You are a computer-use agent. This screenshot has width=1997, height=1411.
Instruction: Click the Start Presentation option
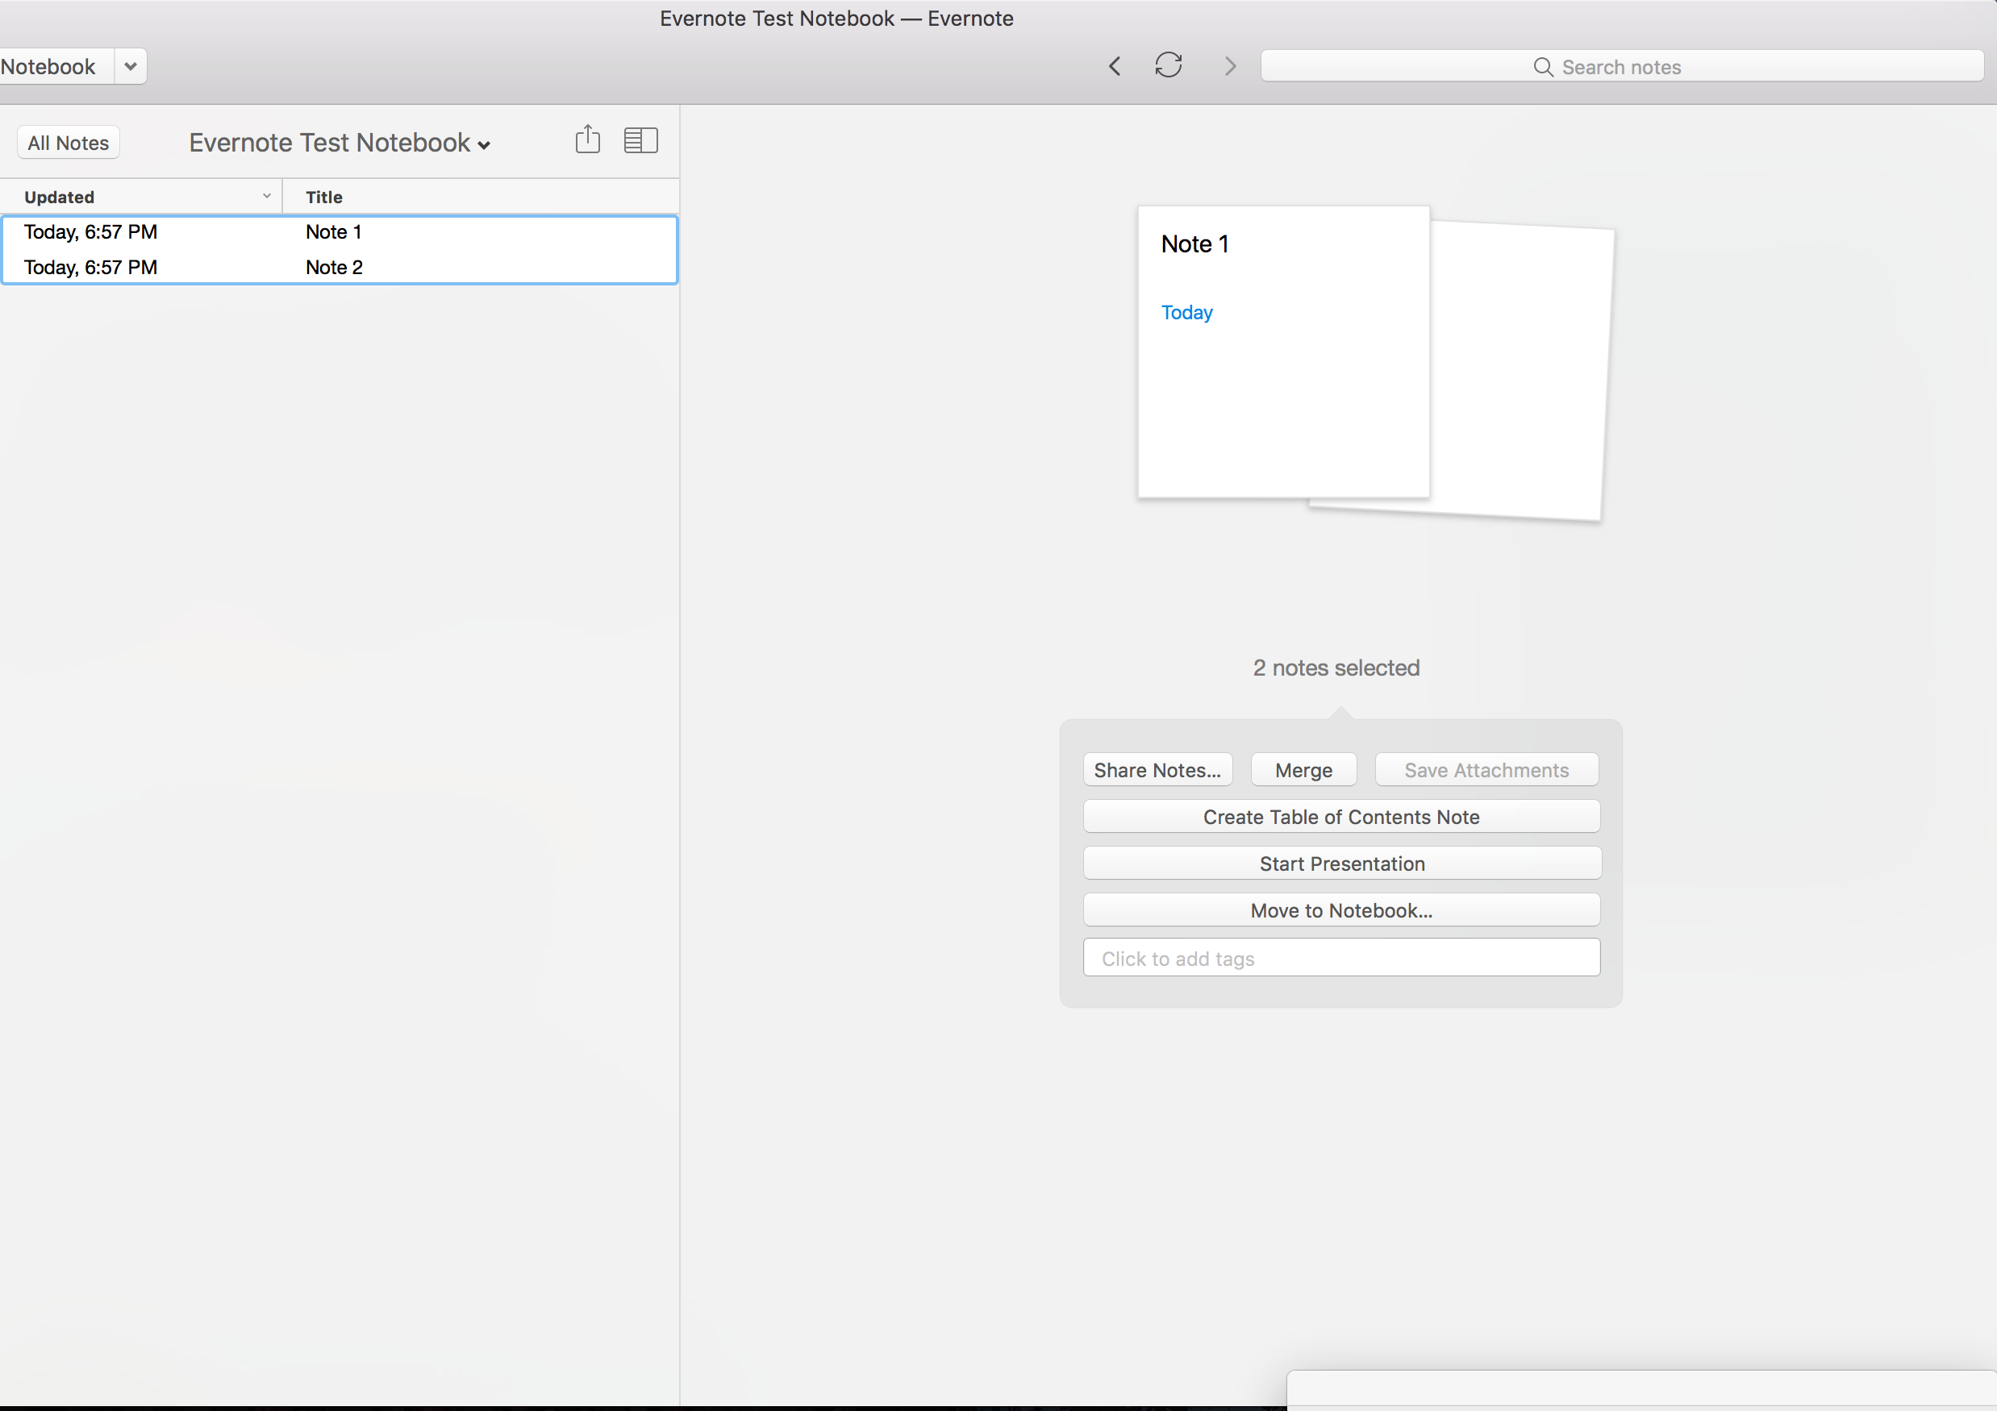(1342, 863)
